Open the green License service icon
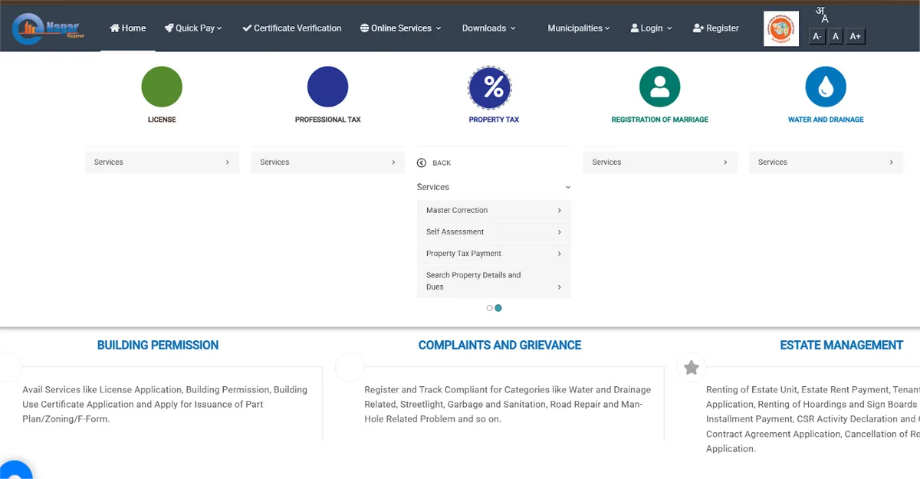This screenshot has width=920, height=479. coord(162,87)
